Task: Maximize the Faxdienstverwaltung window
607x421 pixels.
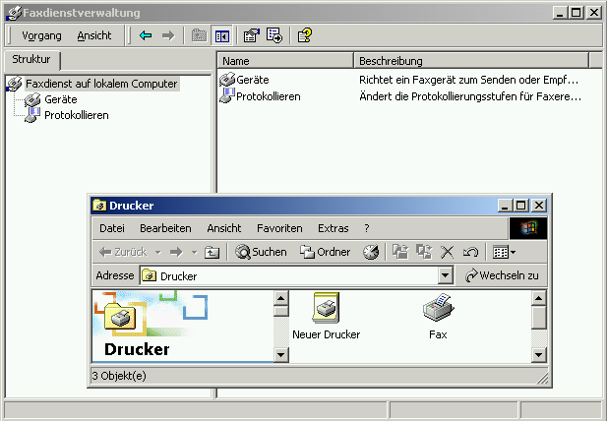Action: pos(577,13)
